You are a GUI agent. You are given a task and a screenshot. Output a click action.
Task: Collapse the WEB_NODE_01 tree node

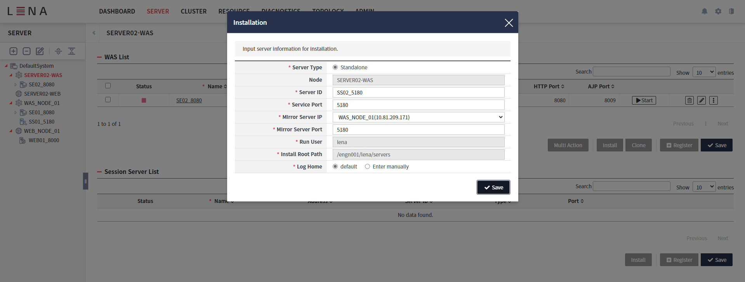point(11,131)
